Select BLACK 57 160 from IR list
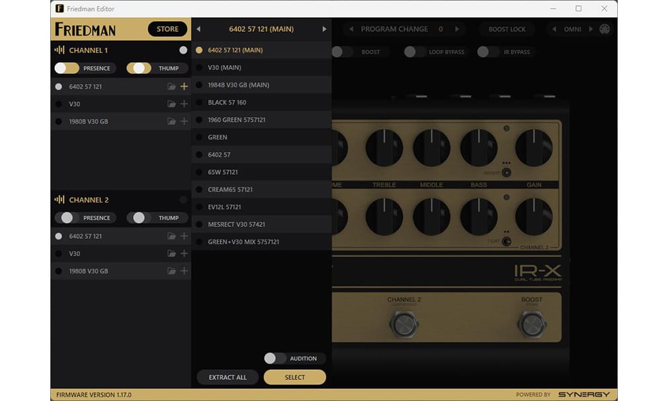Viewport: 668px width, 401px height. [261, 103]
